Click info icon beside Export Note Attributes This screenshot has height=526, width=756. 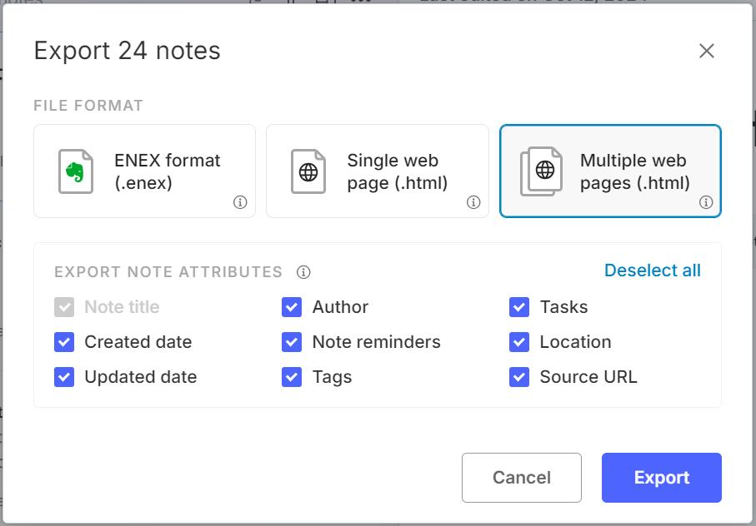click(x=304, y=272)
